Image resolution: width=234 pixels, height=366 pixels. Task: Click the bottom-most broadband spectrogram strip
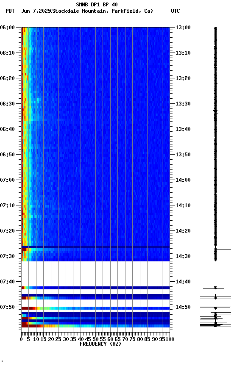click(95, 326)
